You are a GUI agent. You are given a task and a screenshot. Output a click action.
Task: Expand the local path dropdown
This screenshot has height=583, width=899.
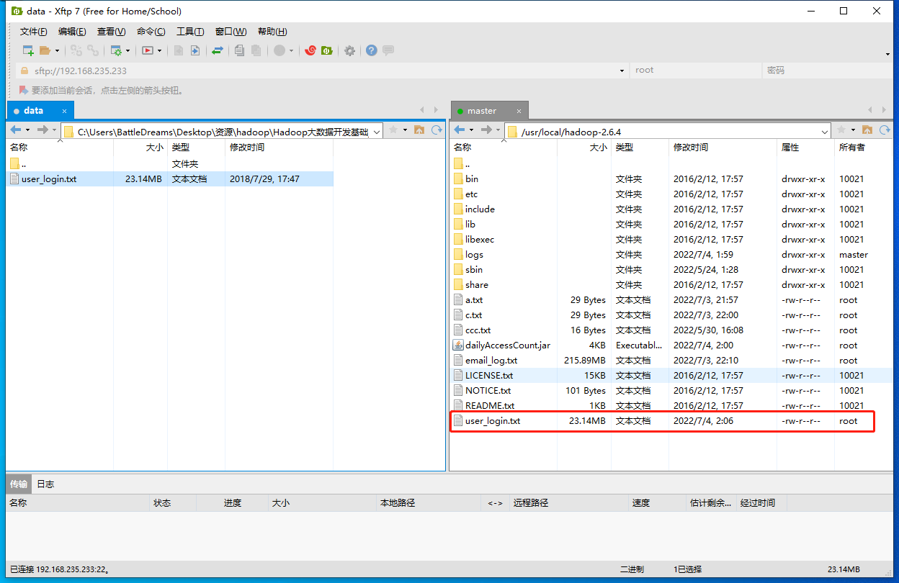377,132
